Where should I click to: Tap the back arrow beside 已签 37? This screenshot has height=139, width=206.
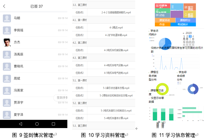[4, 6]
